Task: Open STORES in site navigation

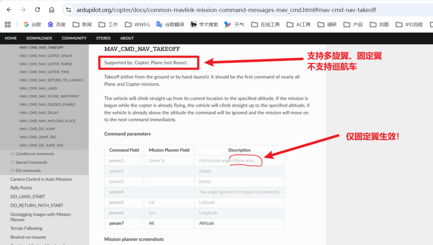Action: (x=103, y=38)
